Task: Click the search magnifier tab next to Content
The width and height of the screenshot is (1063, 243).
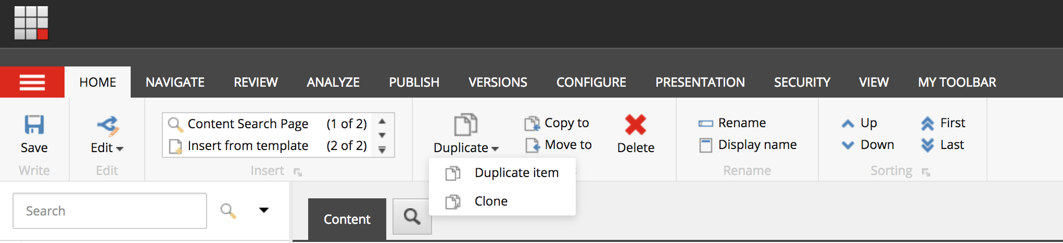Action: point(412,216)
